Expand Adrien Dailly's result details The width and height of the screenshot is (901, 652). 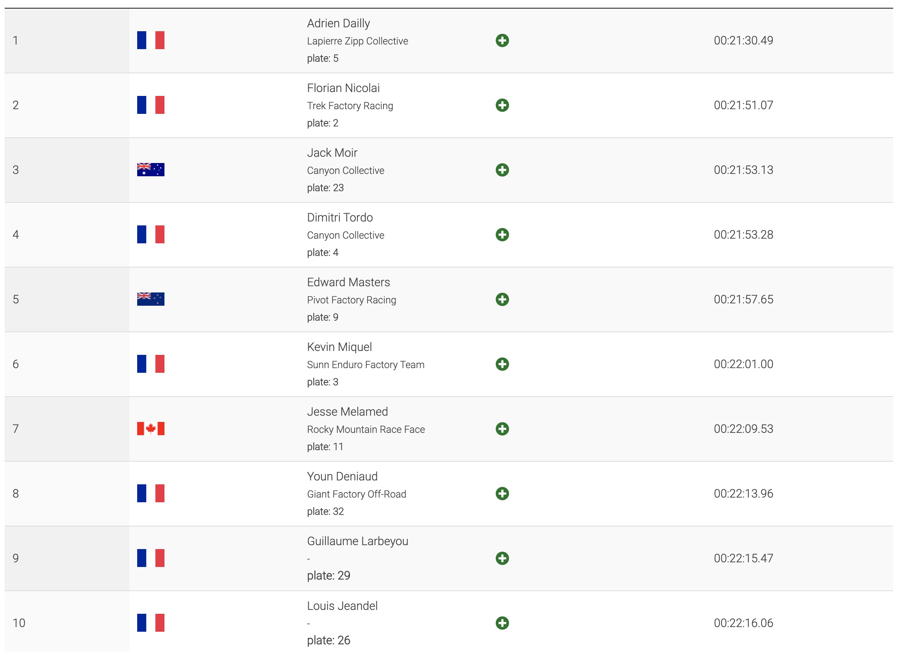[502, 41]
